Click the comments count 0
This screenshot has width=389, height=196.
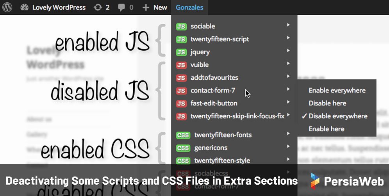pos(131,8)
